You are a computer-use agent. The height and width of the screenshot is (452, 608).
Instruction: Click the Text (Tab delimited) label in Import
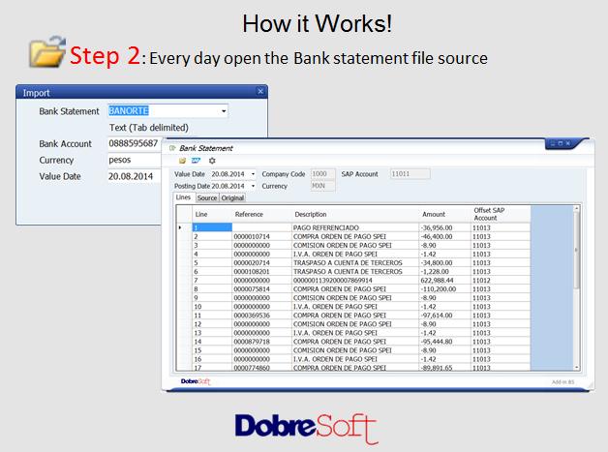tap(149, 128)
